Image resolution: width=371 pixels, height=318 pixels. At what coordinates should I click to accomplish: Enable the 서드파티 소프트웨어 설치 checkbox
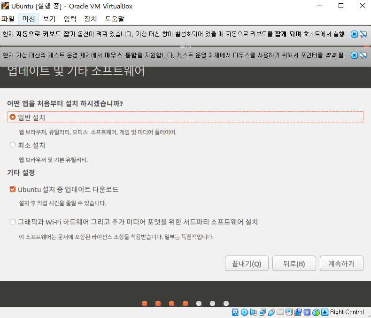[13, 222]
